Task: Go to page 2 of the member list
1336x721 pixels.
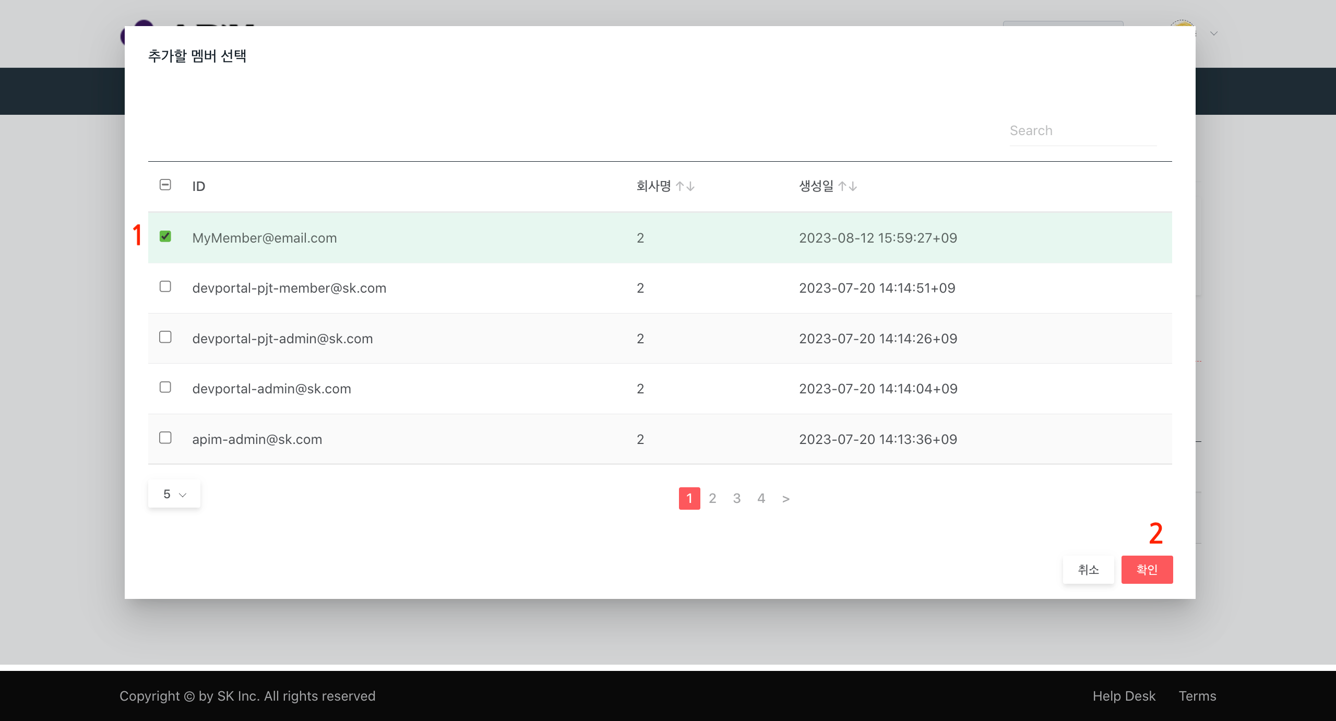Action: coord(712,499)
